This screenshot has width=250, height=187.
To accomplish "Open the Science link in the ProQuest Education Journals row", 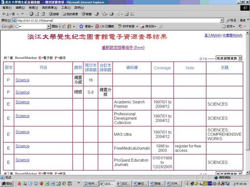I will pyautogui.click(x=22, y=160).
